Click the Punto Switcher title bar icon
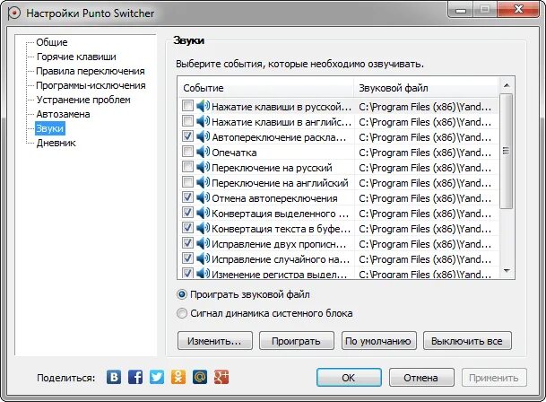 14,13
